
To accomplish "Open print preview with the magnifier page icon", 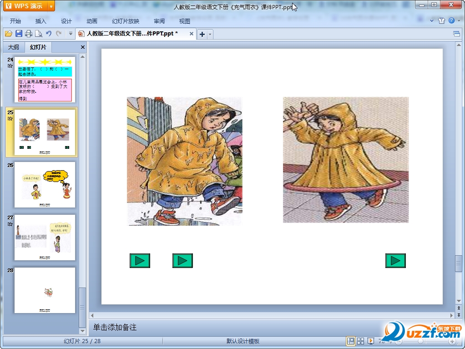I will point(39,34).
